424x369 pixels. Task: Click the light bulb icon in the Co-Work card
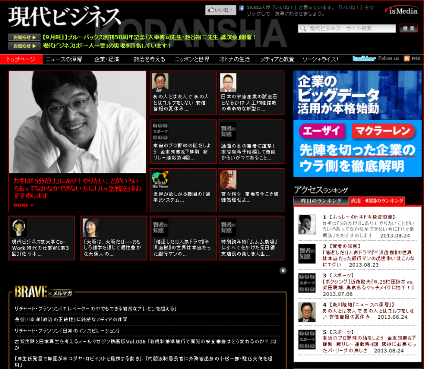(x=19, y=227)
